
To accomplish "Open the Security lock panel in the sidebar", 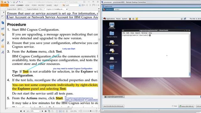I will click(x=3, y=46).
